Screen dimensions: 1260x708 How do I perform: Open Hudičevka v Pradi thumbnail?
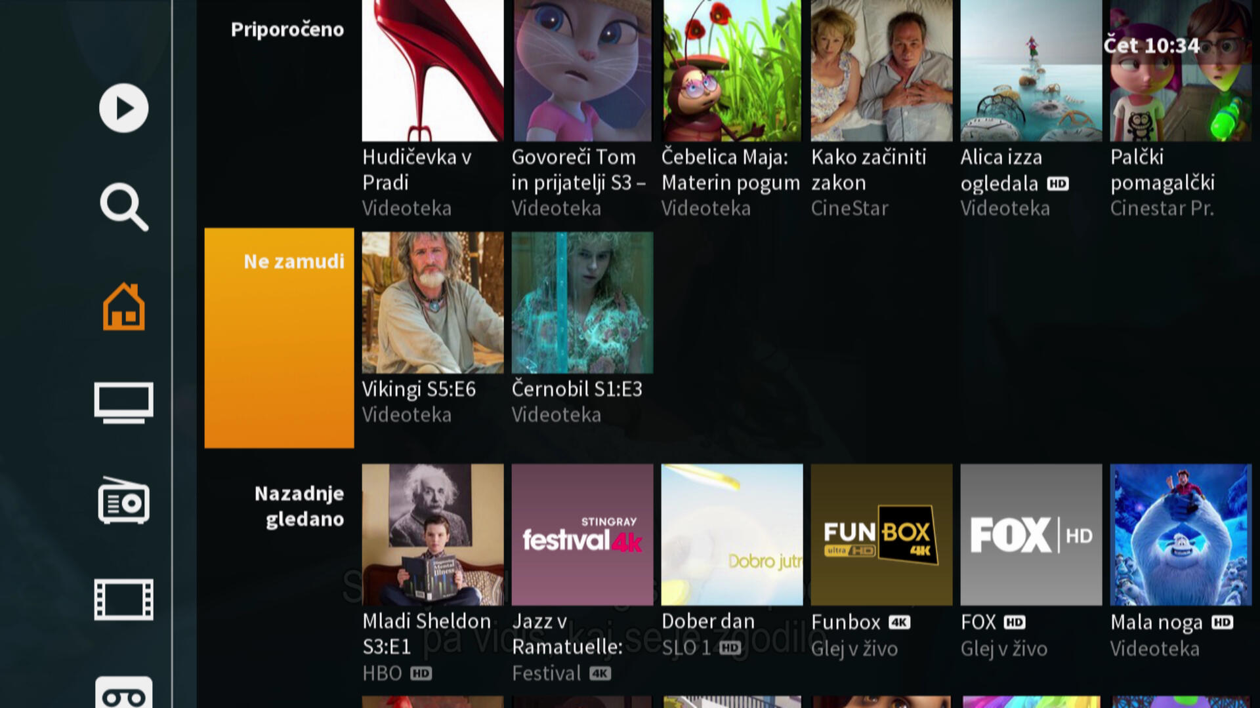[432, 71]
